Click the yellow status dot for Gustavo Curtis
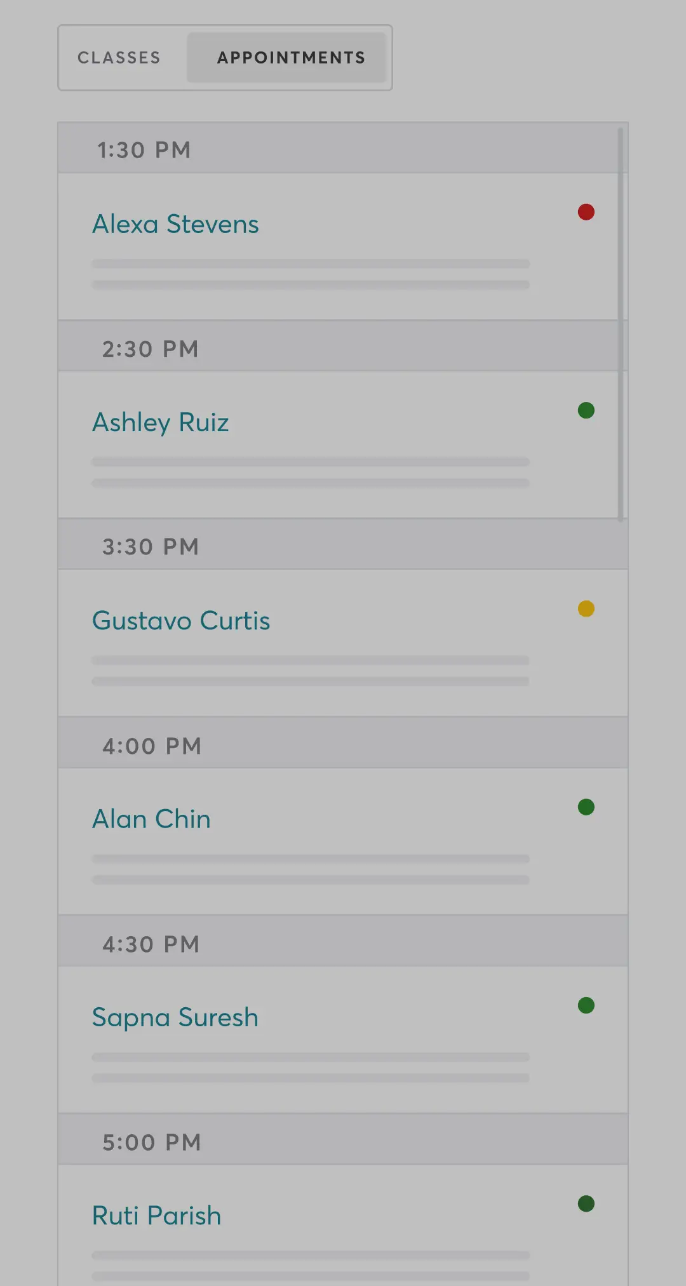 click(x=586, y=608)
